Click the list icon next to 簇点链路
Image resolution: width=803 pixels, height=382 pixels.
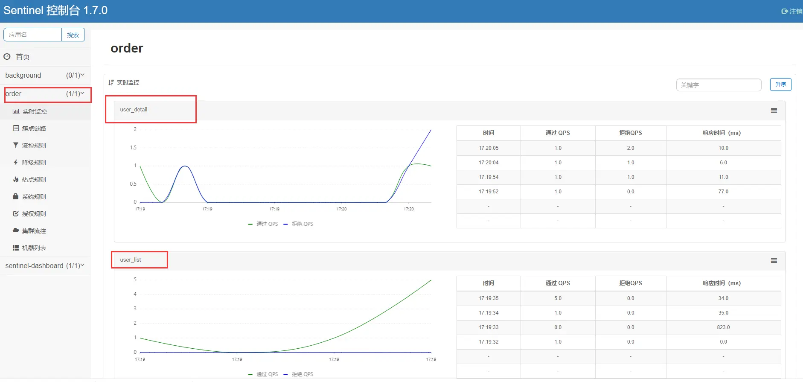[16, 128]
